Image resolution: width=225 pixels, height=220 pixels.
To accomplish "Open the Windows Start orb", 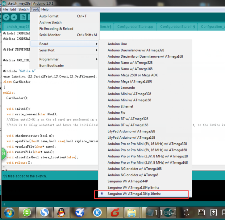I will [x=8, y=213].
